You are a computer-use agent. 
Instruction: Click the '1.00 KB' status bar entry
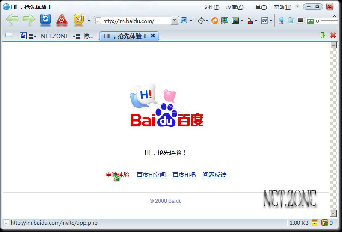[x=299, y=223]
